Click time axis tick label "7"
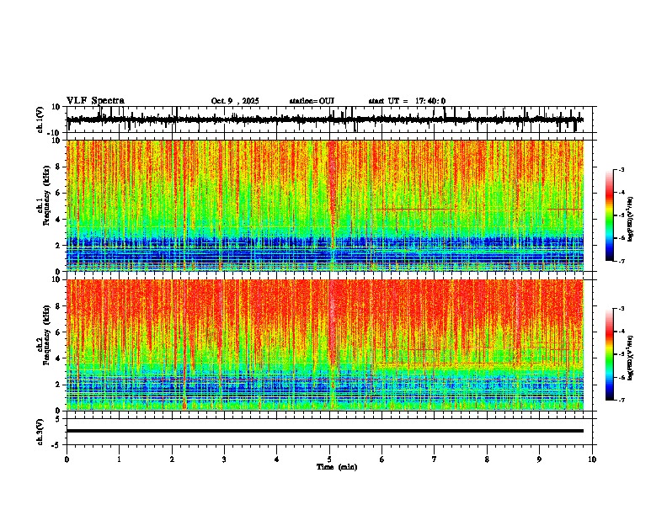The image size is (667, 515). pos(435,459)
